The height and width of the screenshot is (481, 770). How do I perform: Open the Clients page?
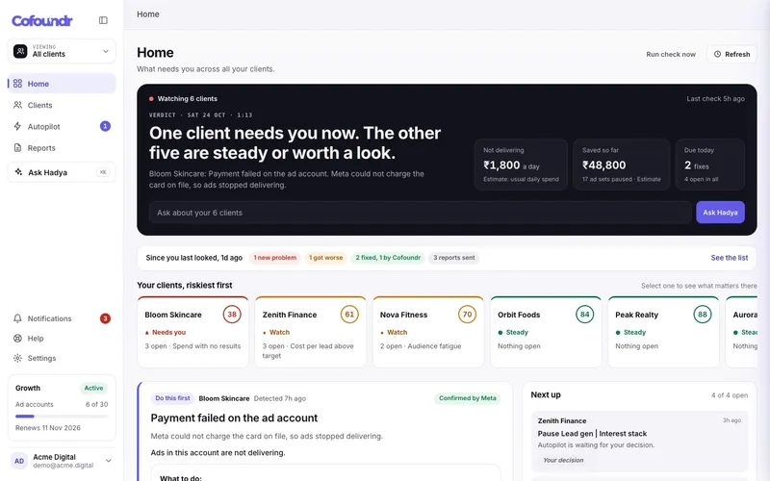[62, 105]
